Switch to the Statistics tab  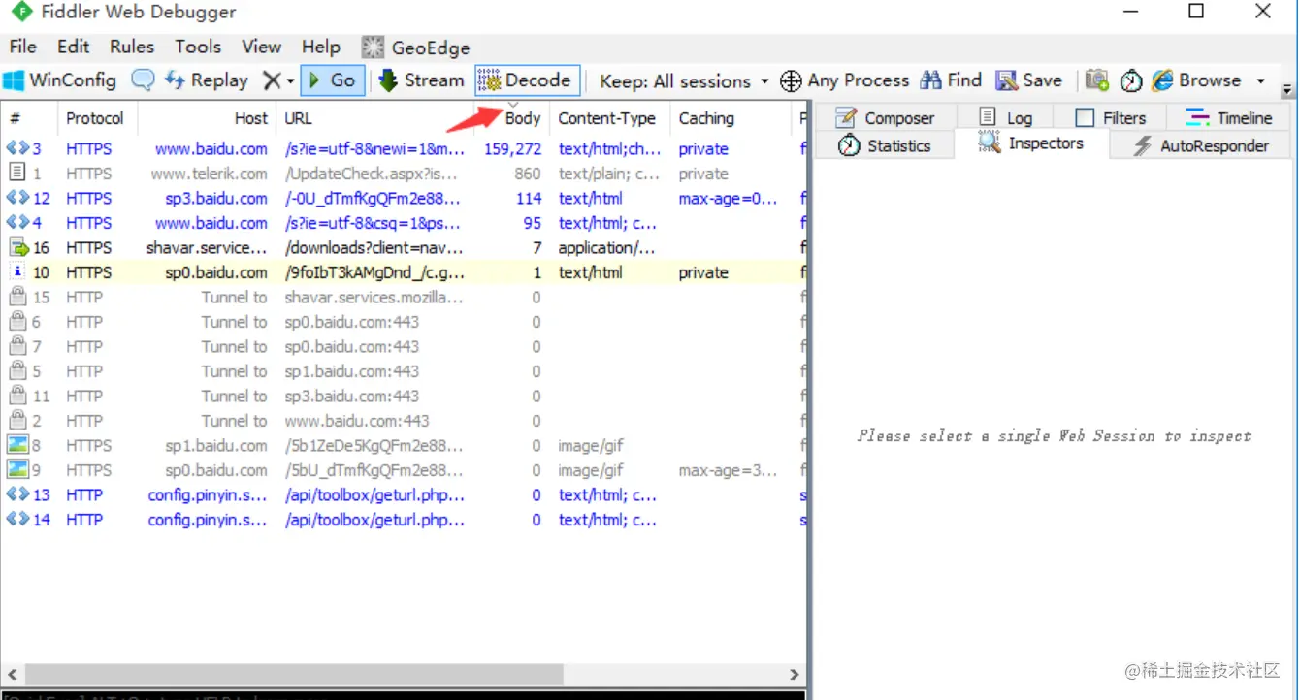(x=884, y=145)
